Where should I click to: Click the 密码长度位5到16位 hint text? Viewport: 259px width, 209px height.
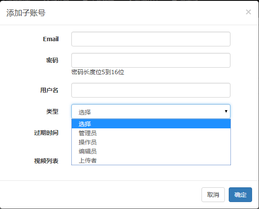(98, 72)
